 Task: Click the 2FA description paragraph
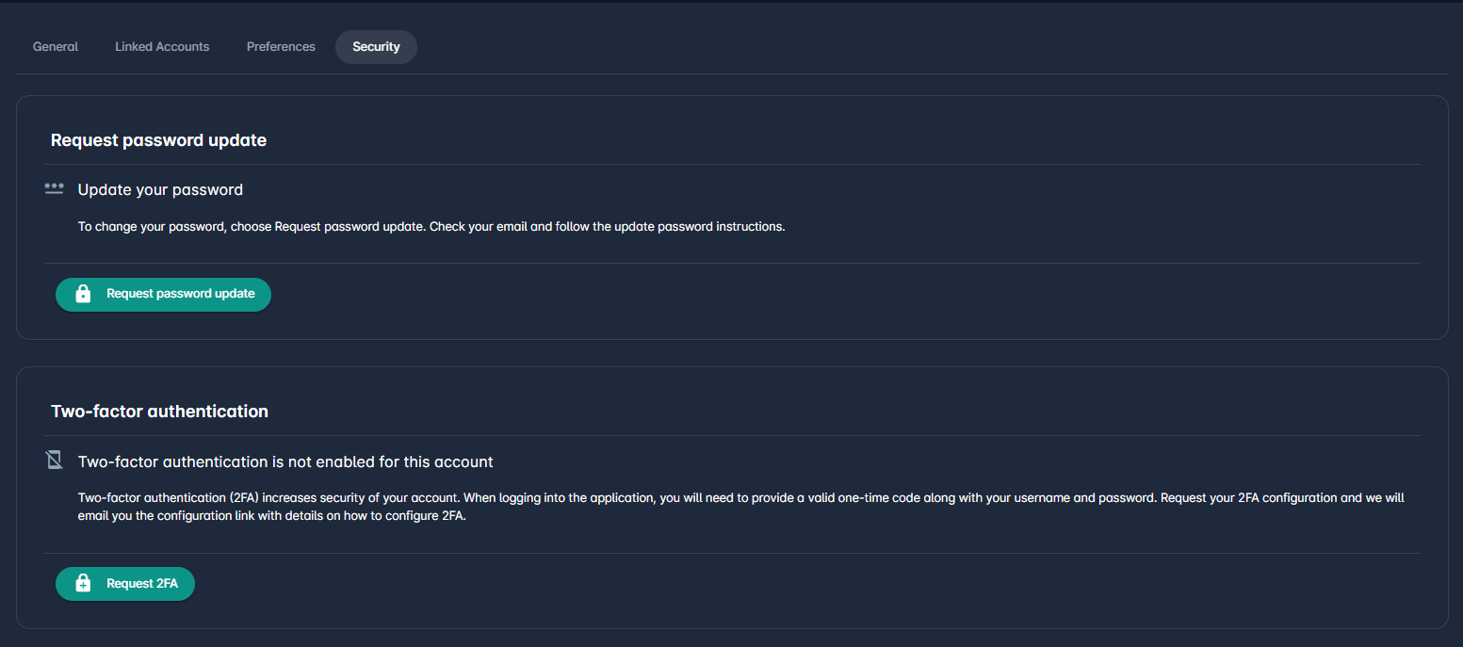(x=740, y=506)
